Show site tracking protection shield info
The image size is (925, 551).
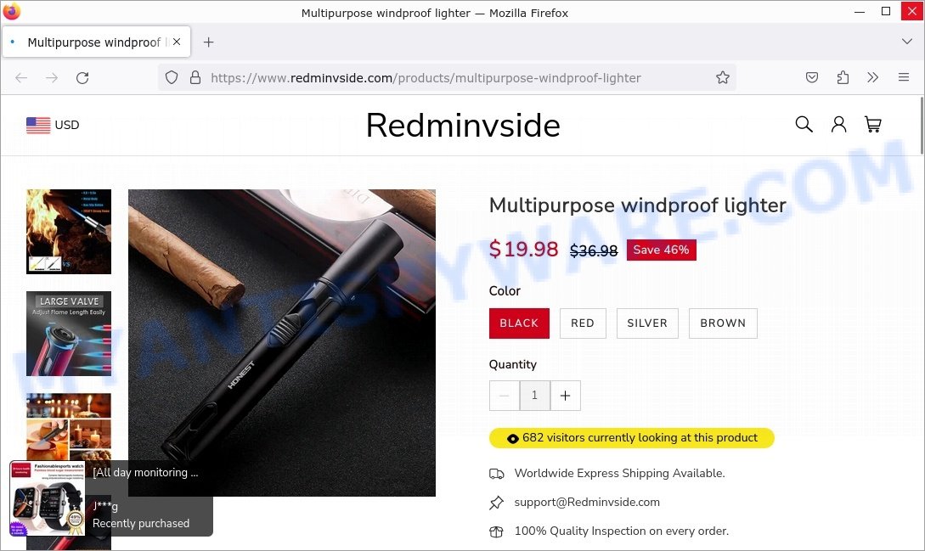pyautogui.click(x=172, y=78)
